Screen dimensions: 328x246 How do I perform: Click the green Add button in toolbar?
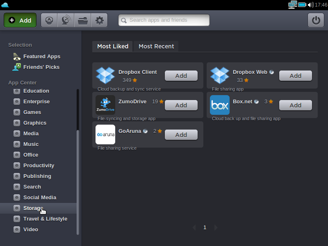20,20
